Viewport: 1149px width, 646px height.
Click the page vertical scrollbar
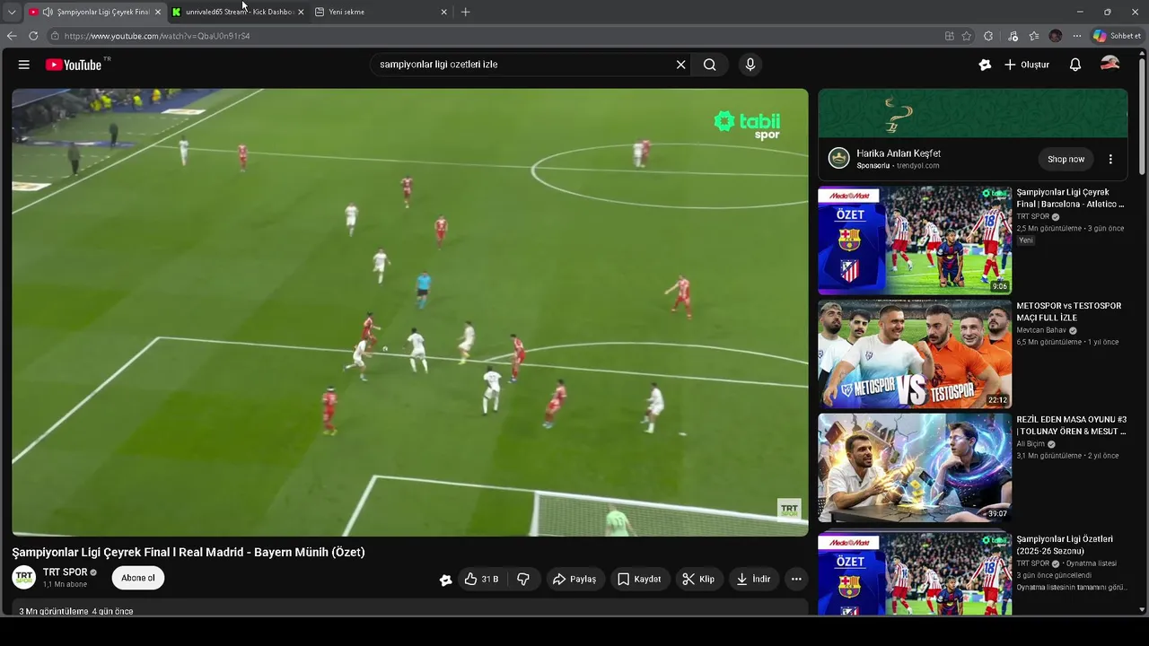point(1142,117)
